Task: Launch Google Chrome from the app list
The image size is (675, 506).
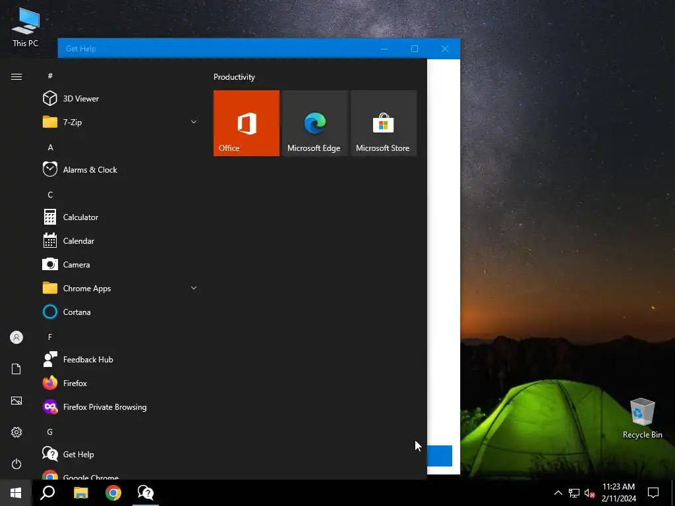Action: click(x=121, y=474)
